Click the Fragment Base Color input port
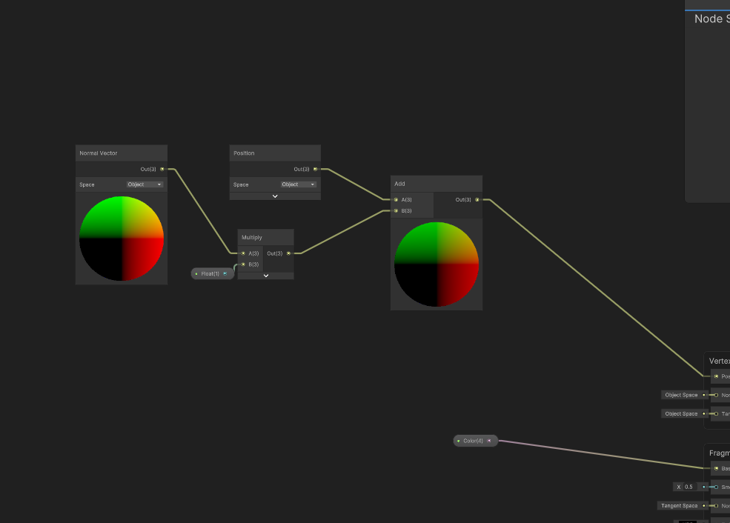Image resolution: width=730 pixels, height=523 pixels. 716,469
